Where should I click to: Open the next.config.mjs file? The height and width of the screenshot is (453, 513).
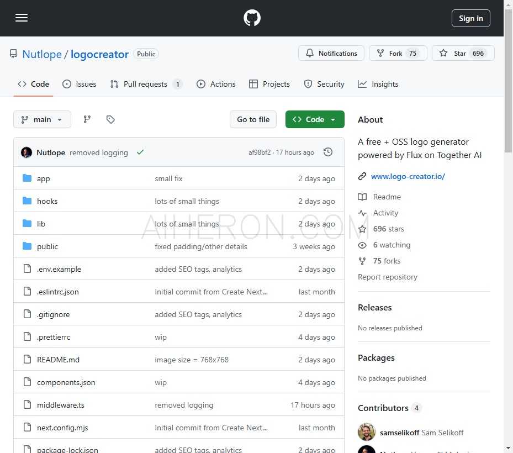click(x=62, y=428)
